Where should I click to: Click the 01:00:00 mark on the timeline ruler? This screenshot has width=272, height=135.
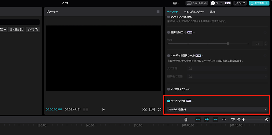click(188, 125)
